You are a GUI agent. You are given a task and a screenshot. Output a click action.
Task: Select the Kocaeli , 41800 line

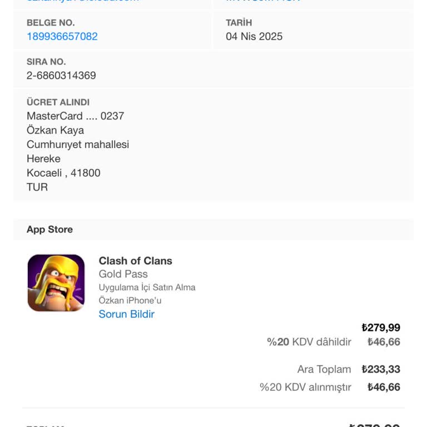point(63,173)
